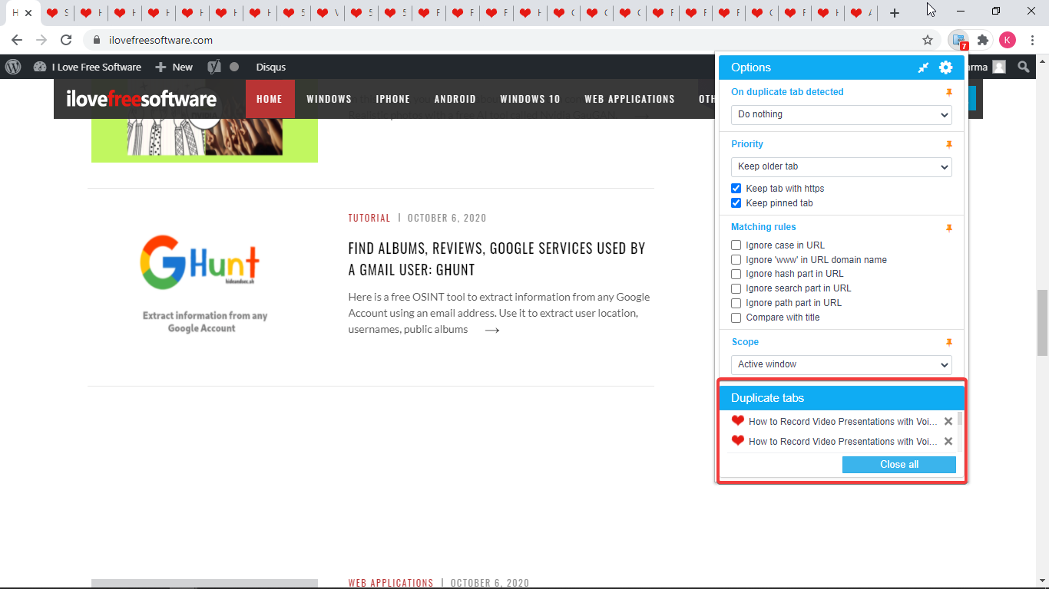Click '+ New' in the WordPress admin bar
Image resolution: width=1049 pixels, height=589 pixels.
point(174,67)
